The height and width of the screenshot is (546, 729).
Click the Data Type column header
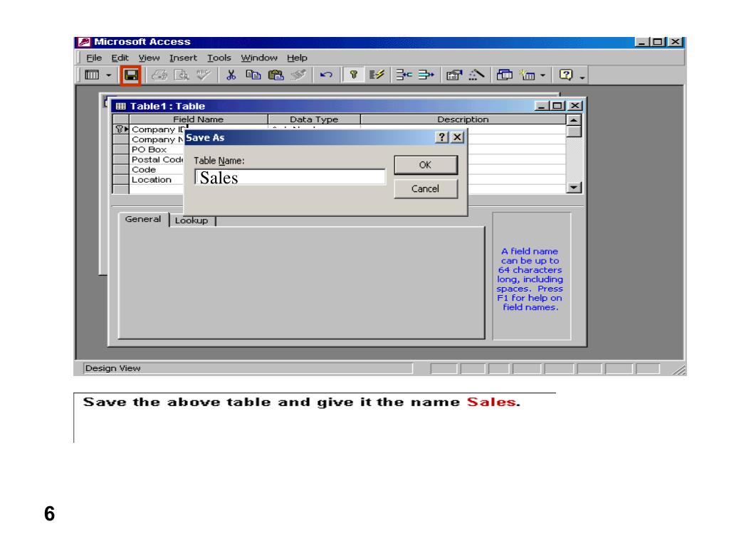point(314,119)
